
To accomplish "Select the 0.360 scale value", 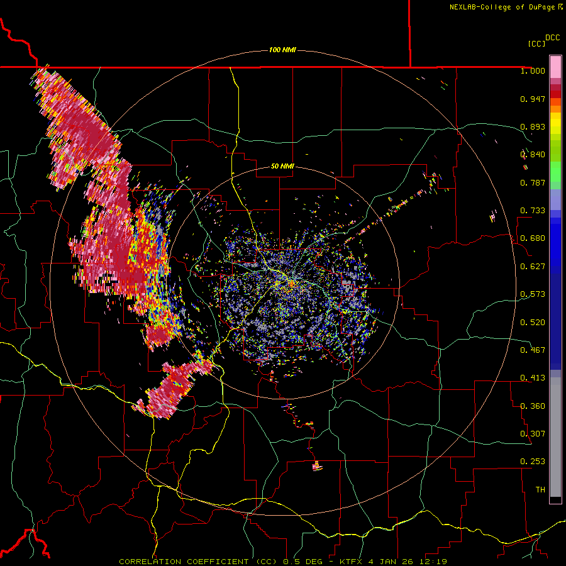I will tap(533, 406).
